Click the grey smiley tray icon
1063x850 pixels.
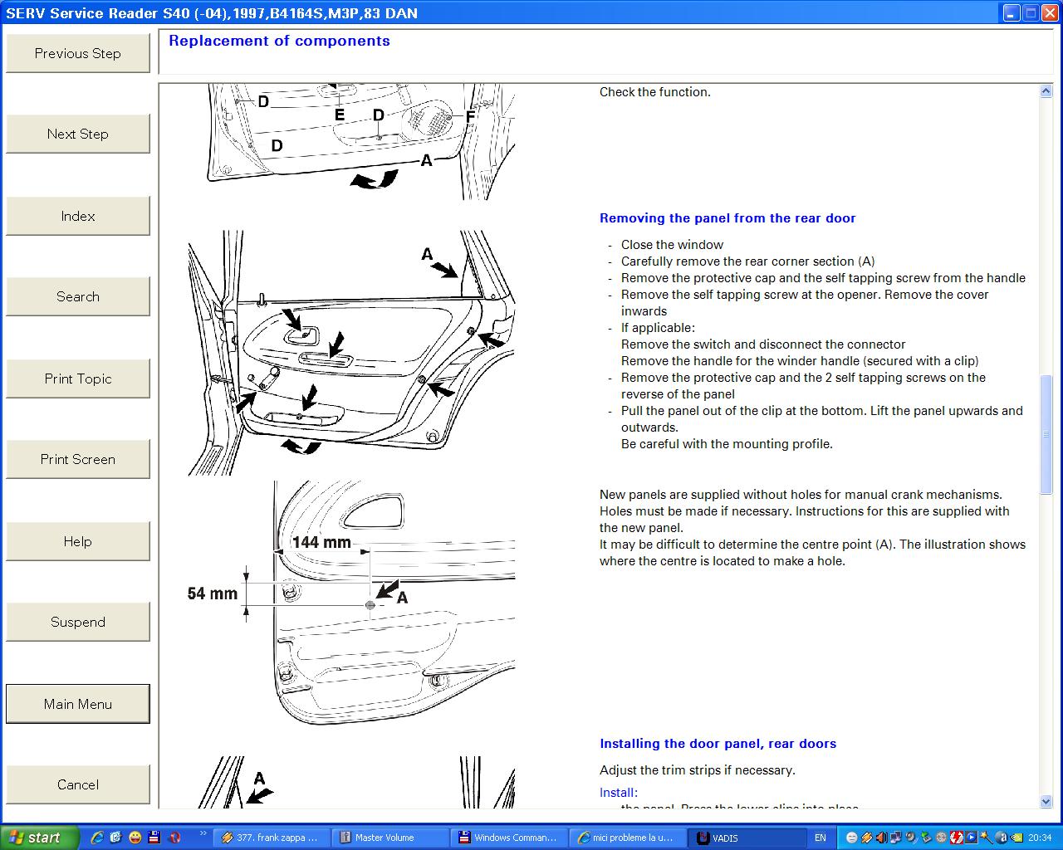tap(852, 838)
